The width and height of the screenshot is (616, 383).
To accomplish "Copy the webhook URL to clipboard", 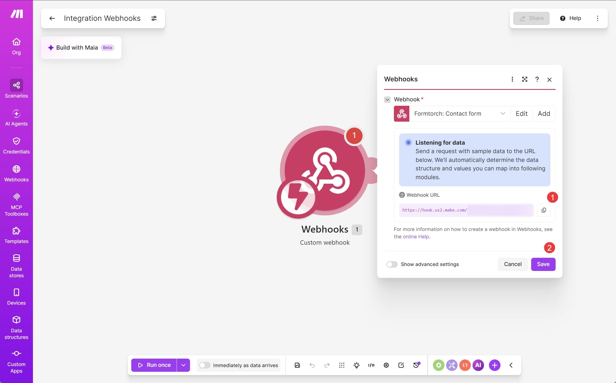I will (x=544, y=210).
